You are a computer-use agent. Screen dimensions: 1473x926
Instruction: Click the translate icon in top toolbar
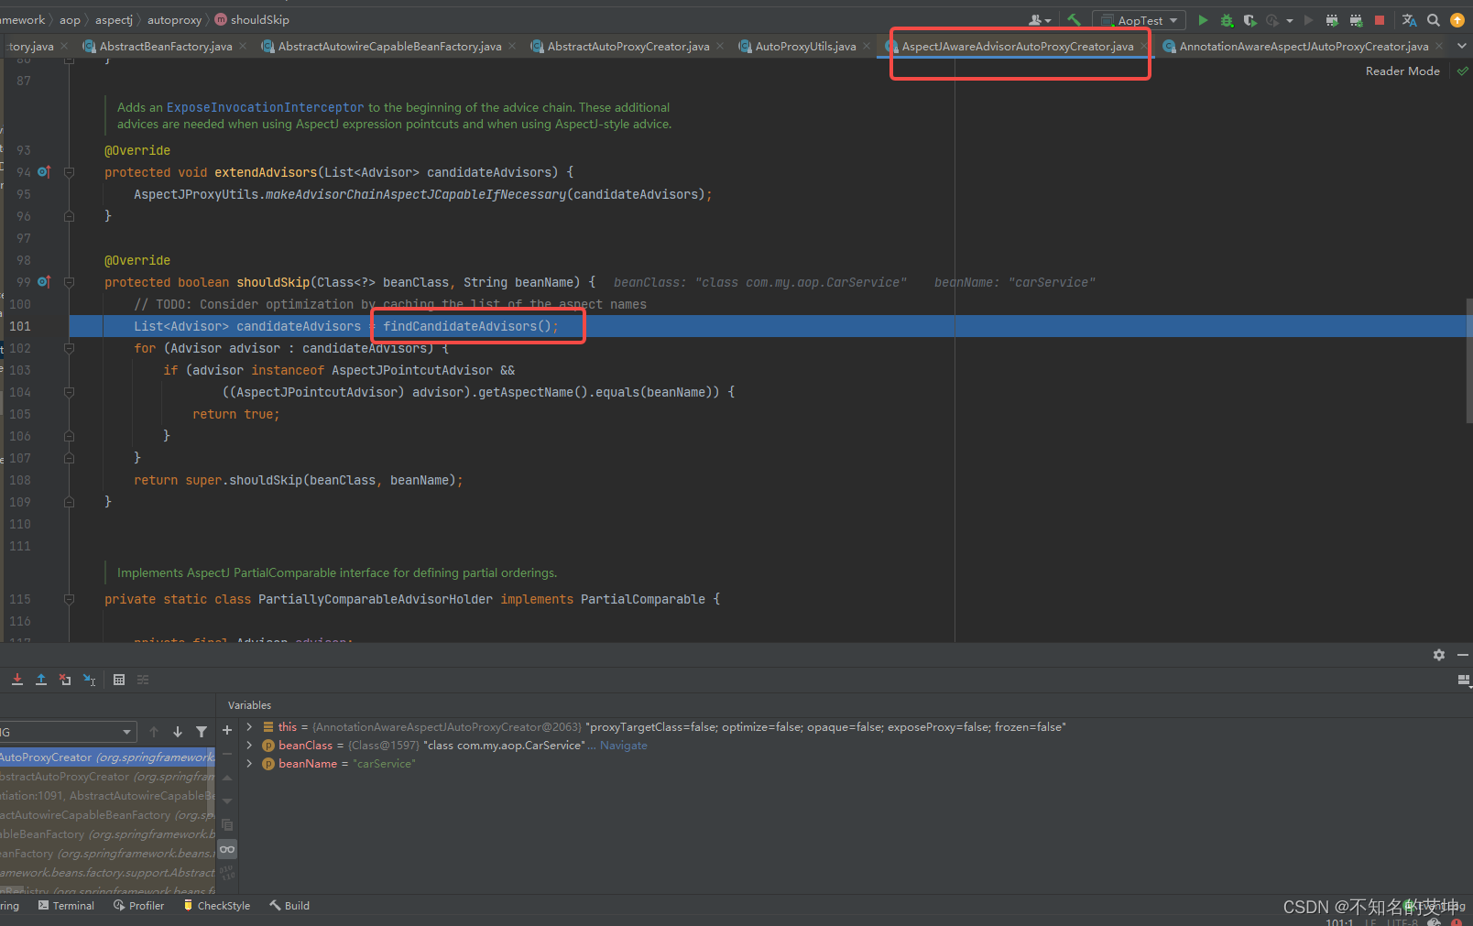pyautogui.click(x=1409, y=20)
